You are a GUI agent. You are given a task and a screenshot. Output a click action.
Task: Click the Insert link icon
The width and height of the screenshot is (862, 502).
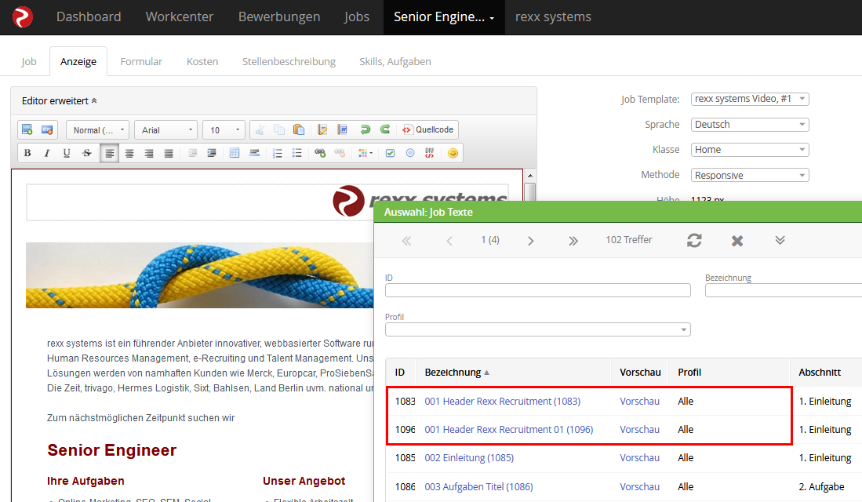pos(320,153)
